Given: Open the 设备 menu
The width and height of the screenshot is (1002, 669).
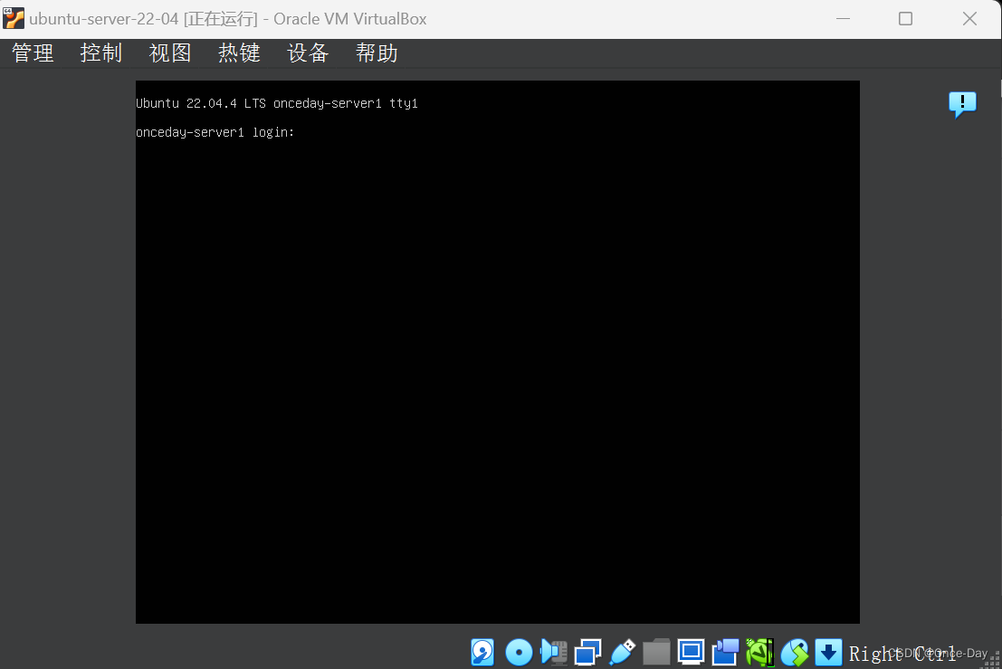Looking at the screenshot, I should point(308,53).
